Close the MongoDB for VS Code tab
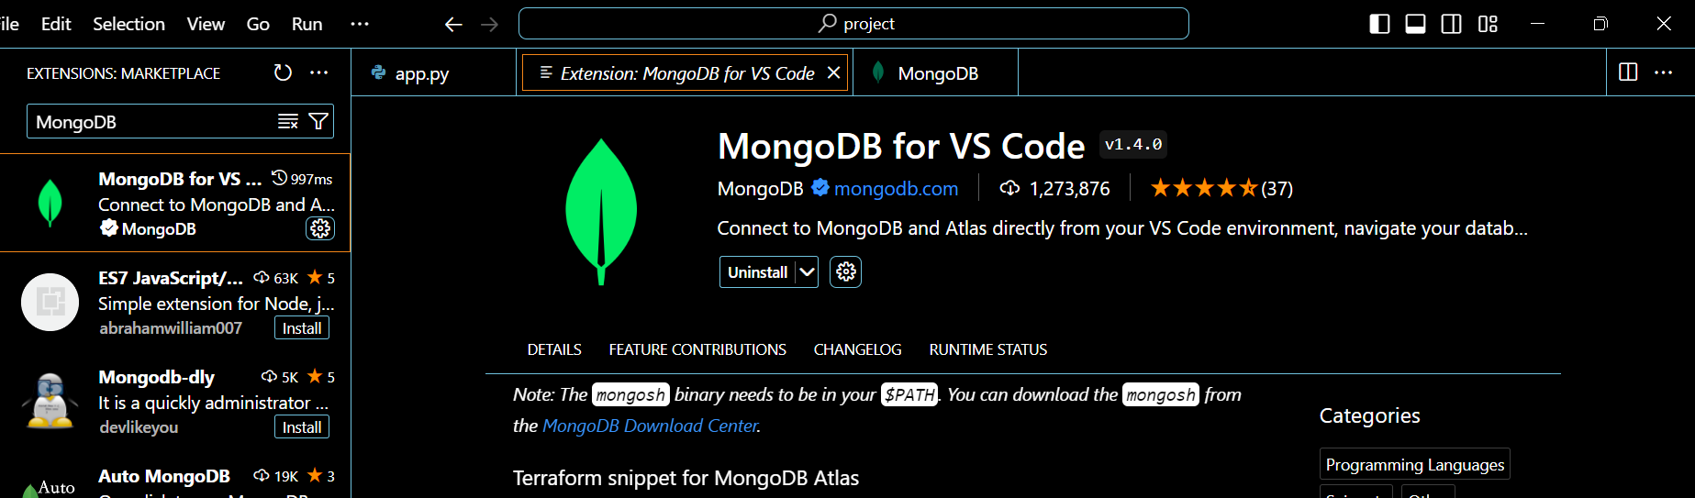1695x498 pixels. coord(833,72)
